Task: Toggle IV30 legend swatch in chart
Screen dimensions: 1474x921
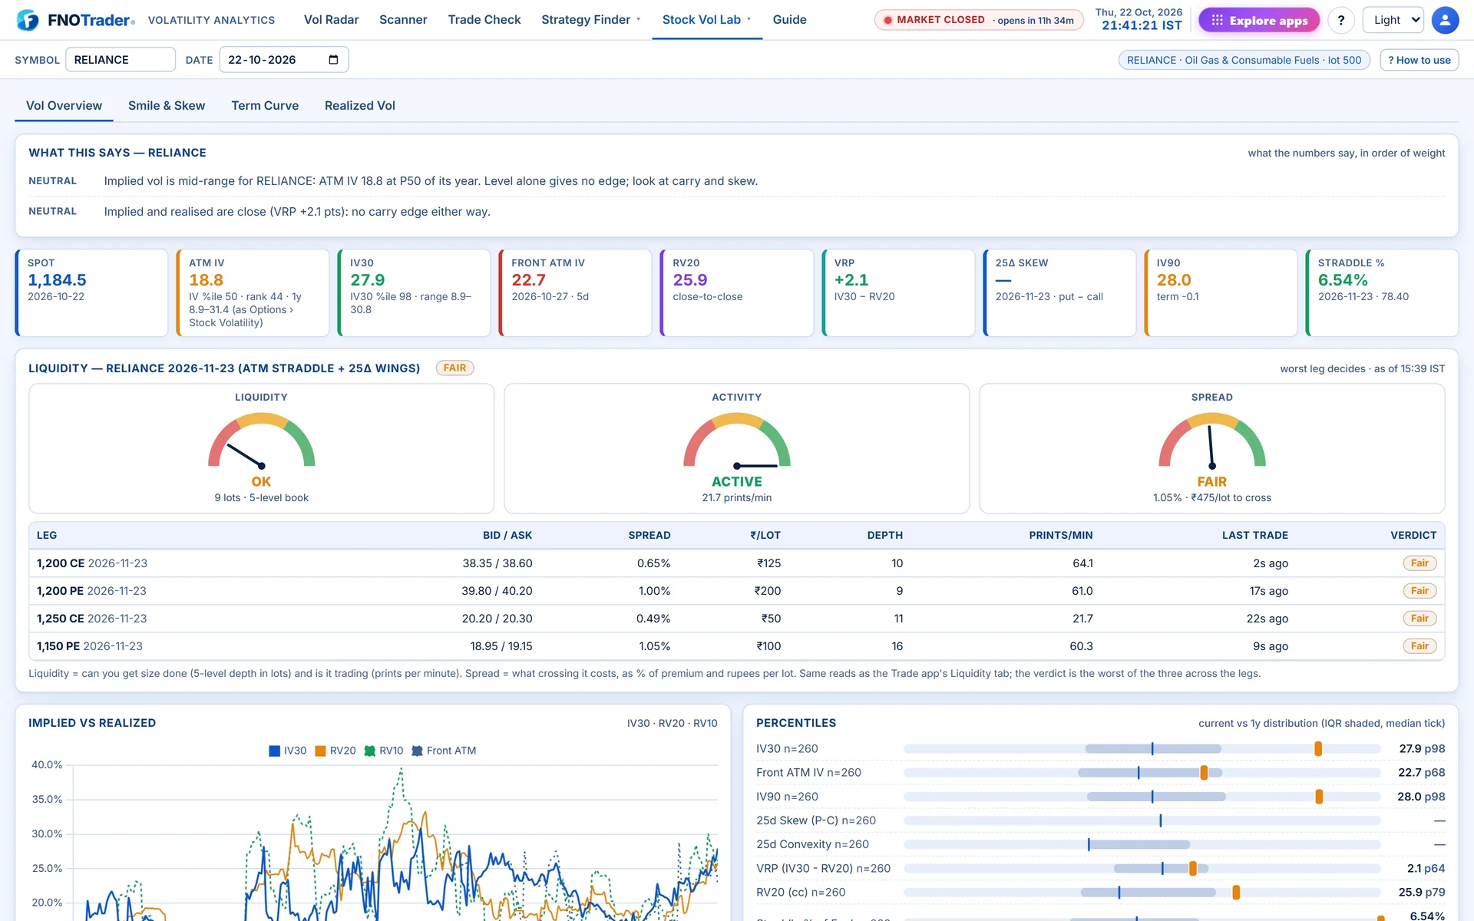Action: [274, 751]
